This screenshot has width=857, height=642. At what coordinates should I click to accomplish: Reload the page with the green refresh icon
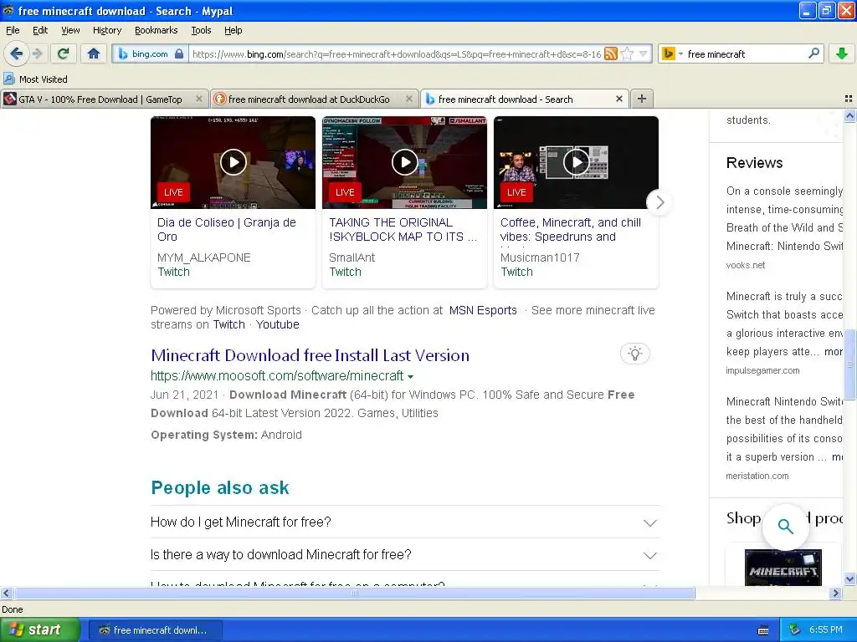[x=64, y=53]
